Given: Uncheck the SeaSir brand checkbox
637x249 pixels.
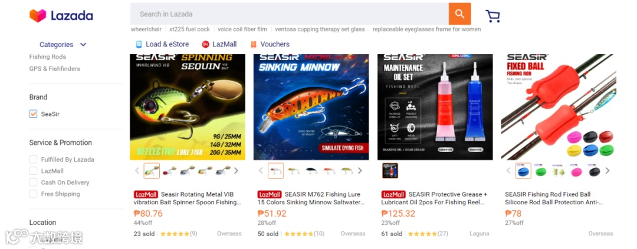Looking at the screenshot, I should click(x=33, y=114).
